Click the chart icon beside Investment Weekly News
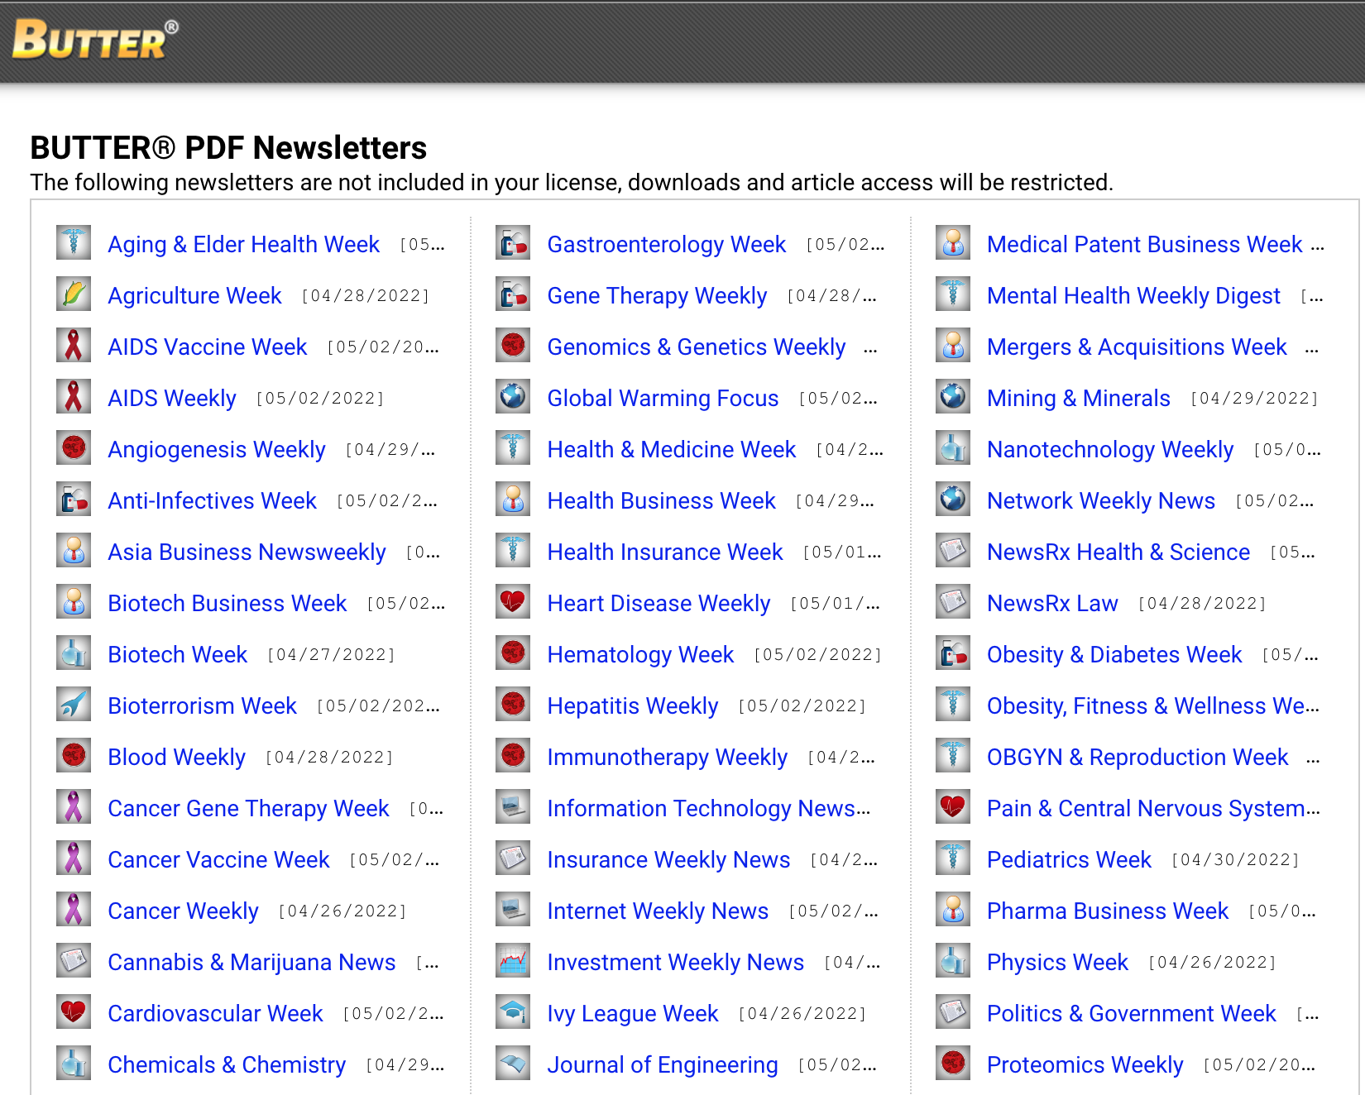Image resolution: width=1365 pixels, height=1095 pixels. pos(513,961)
